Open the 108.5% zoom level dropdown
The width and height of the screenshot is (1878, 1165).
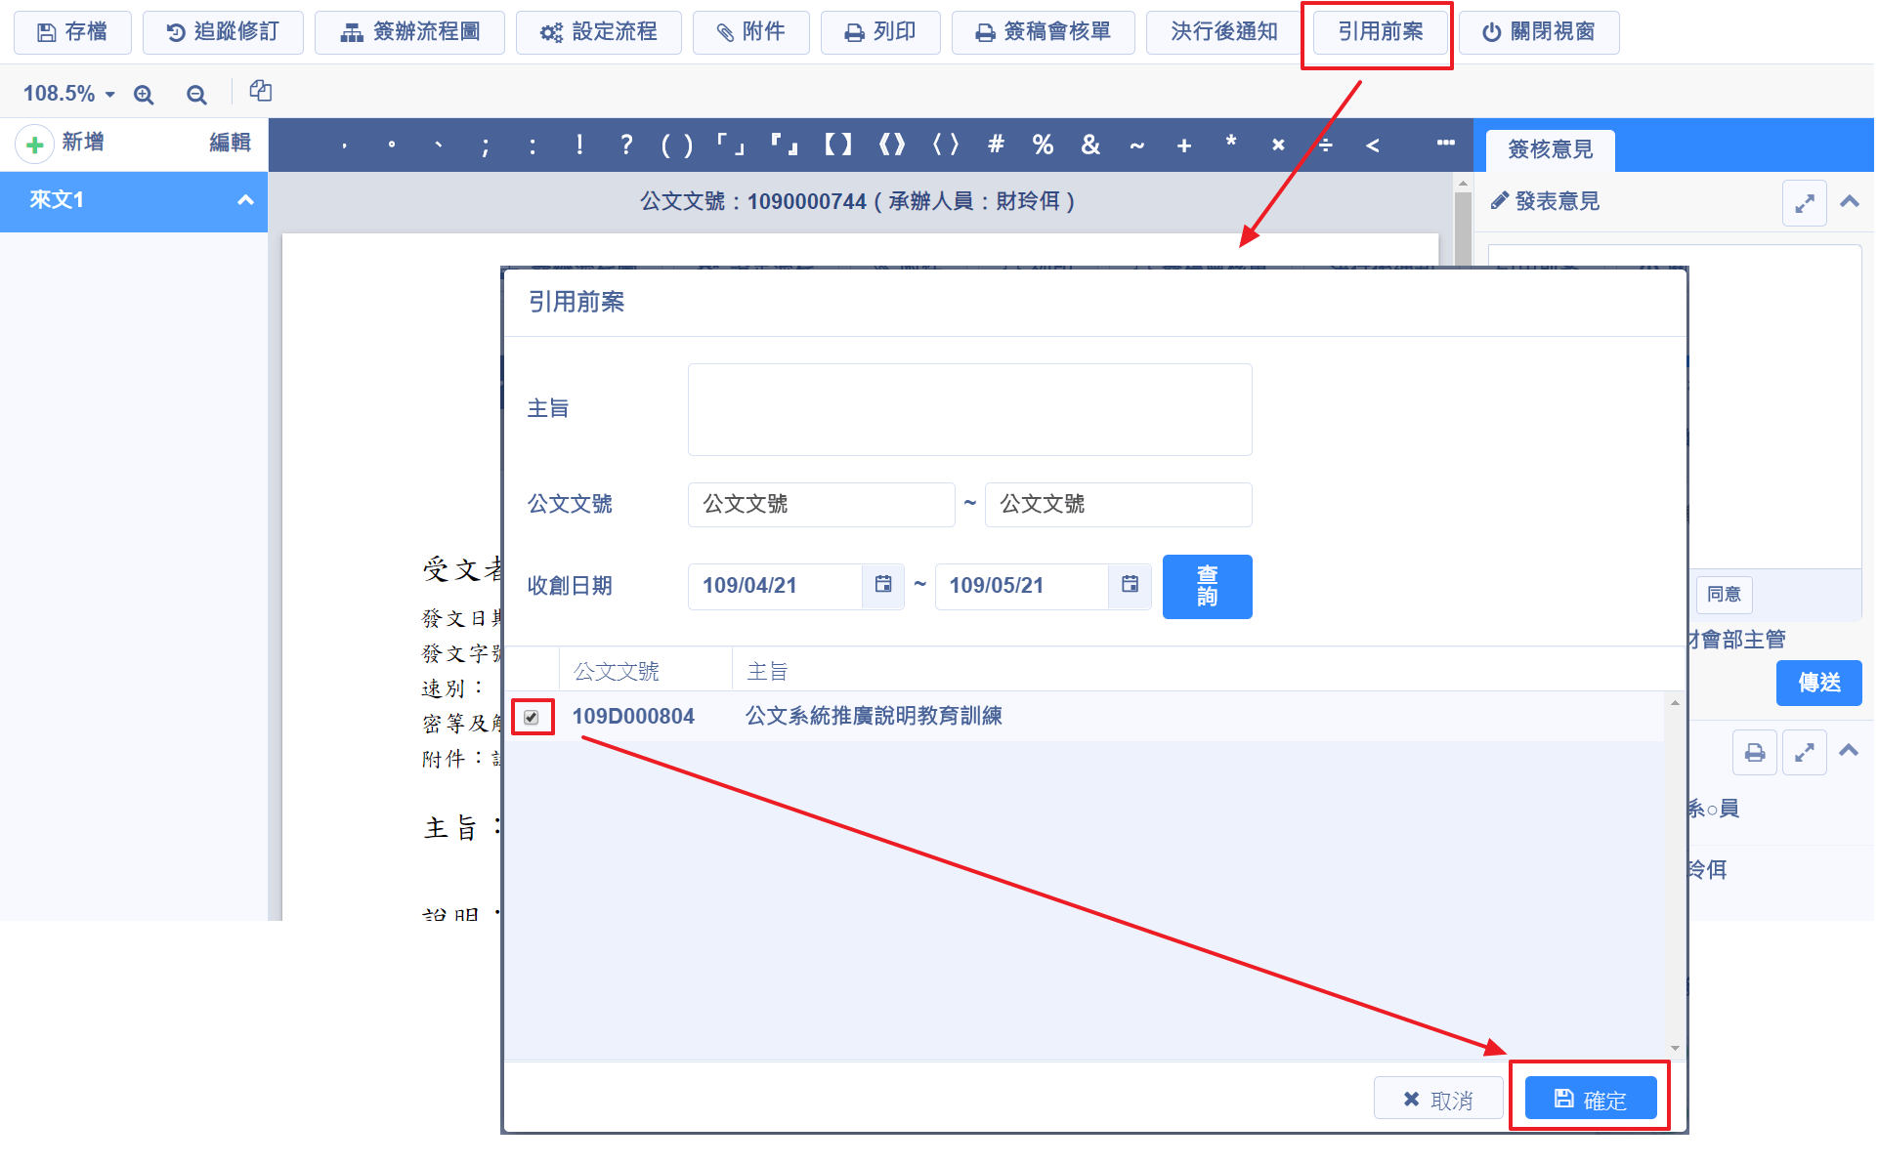[x=68, y=94]
